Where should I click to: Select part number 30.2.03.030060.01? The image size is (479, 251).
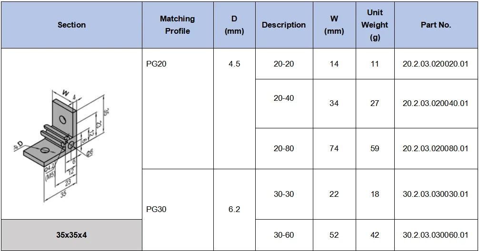(436, 234)
